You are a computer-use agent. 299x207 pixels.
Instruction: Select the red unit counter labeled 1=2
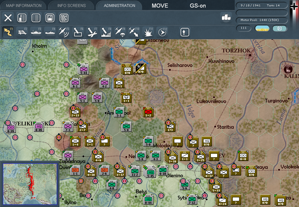point(148,112)
